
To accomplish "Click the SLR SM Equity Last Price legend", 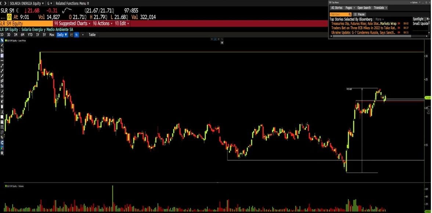I will point(16,40).
